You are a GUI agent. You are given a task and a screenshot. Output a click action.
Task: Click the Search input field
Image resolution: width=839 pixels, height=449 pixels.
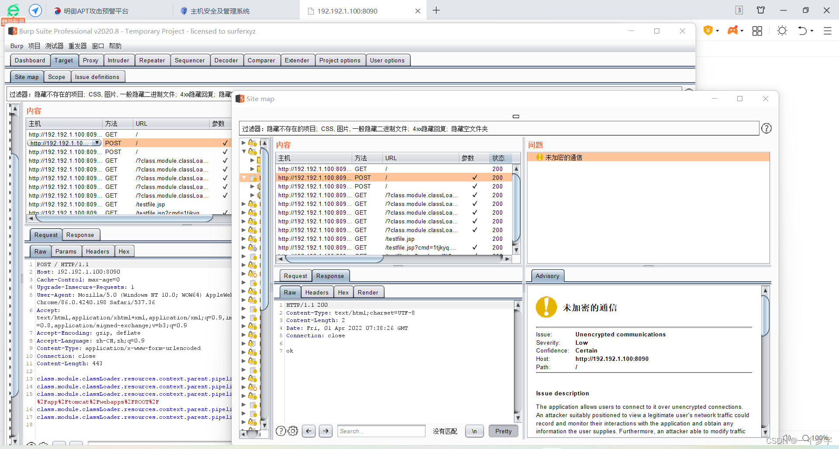381,431
